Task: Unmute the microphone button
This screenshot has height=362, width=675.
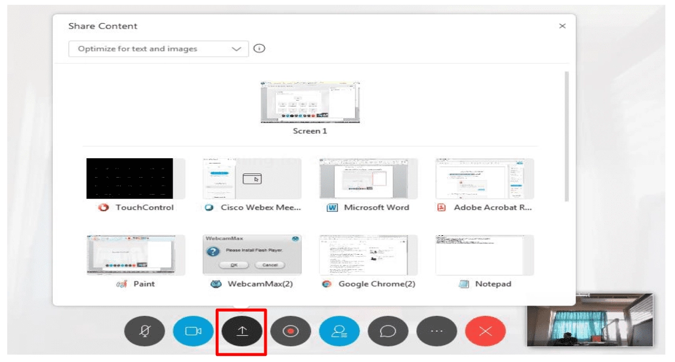Action: pos(145,331)
